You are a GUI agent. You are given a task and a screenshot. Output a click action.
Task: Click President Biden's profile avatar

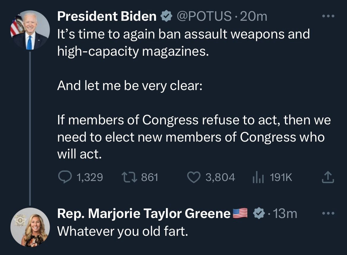(30, 31)
